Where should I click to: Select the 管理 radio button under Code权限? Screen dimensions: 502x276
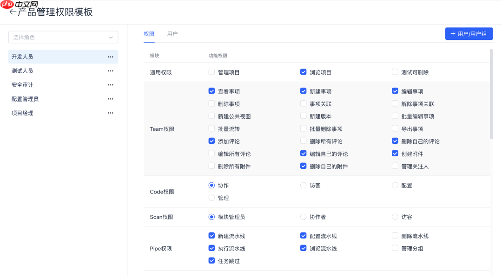click(211, 198)
